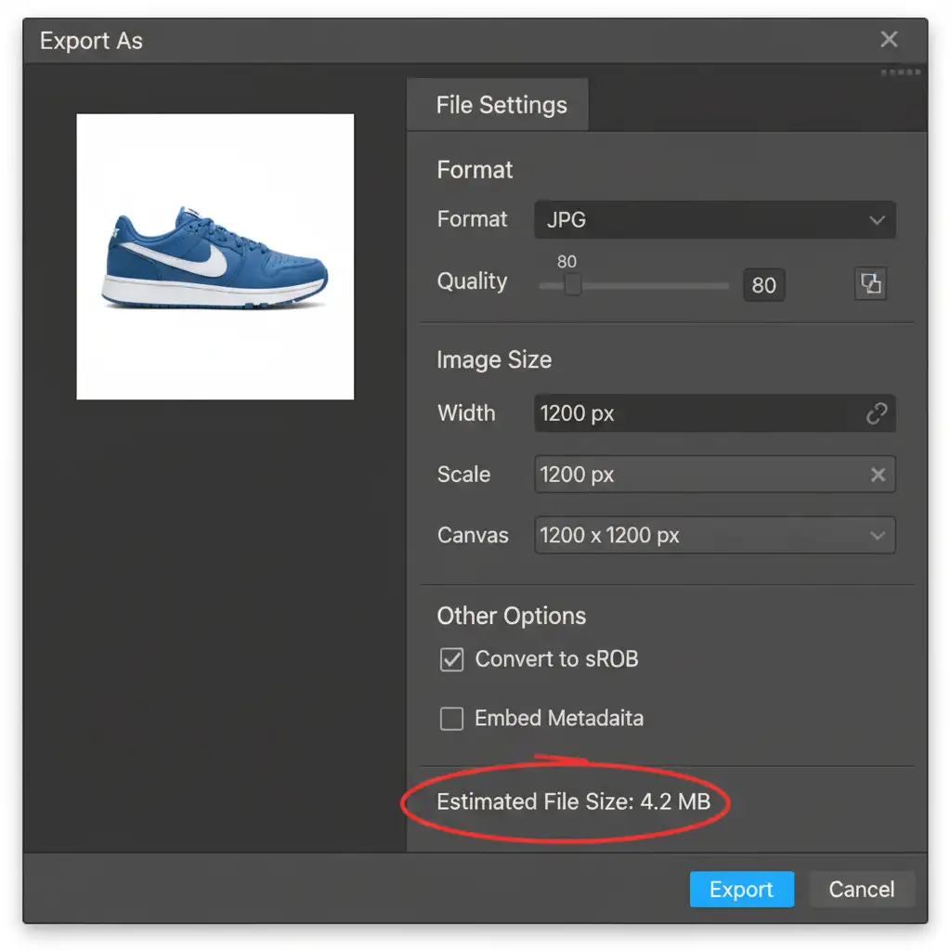The height and width of the screenshot is (951, 951).
Task: Click the Quality slider handle
Action: point(573,285)
